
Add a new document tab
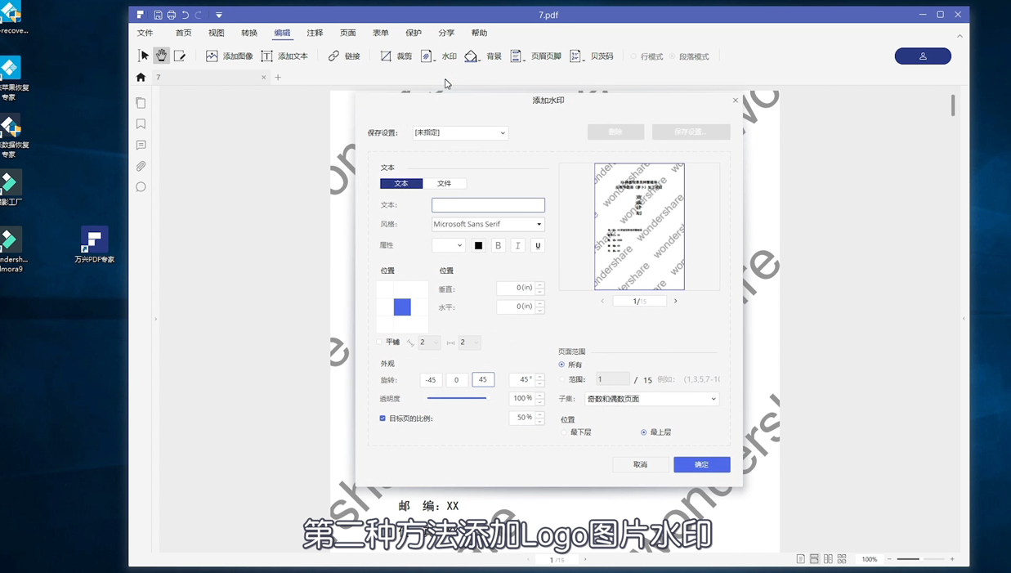pyautogui.click(x=278, y=78)
